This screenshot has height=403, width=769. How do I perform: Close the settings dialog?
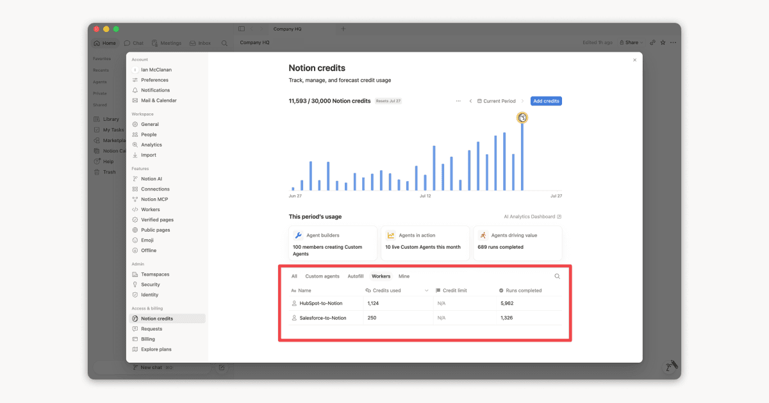[634, 60]
